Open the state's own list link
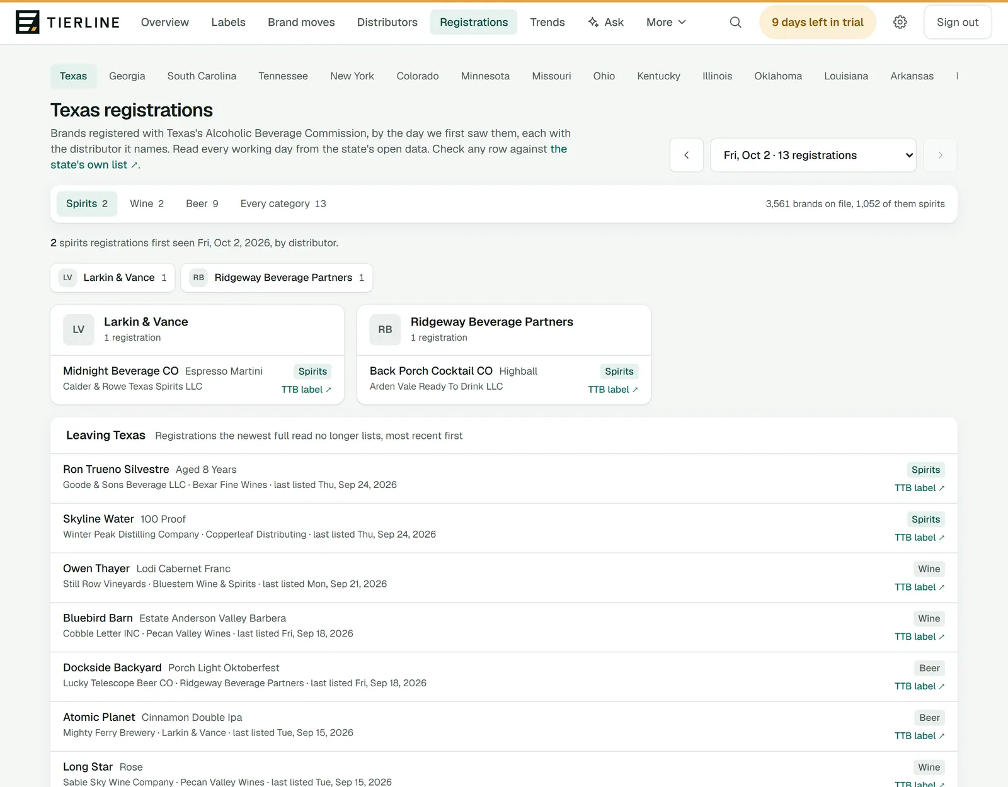The image size is (1008, 787). pos(309,157)
